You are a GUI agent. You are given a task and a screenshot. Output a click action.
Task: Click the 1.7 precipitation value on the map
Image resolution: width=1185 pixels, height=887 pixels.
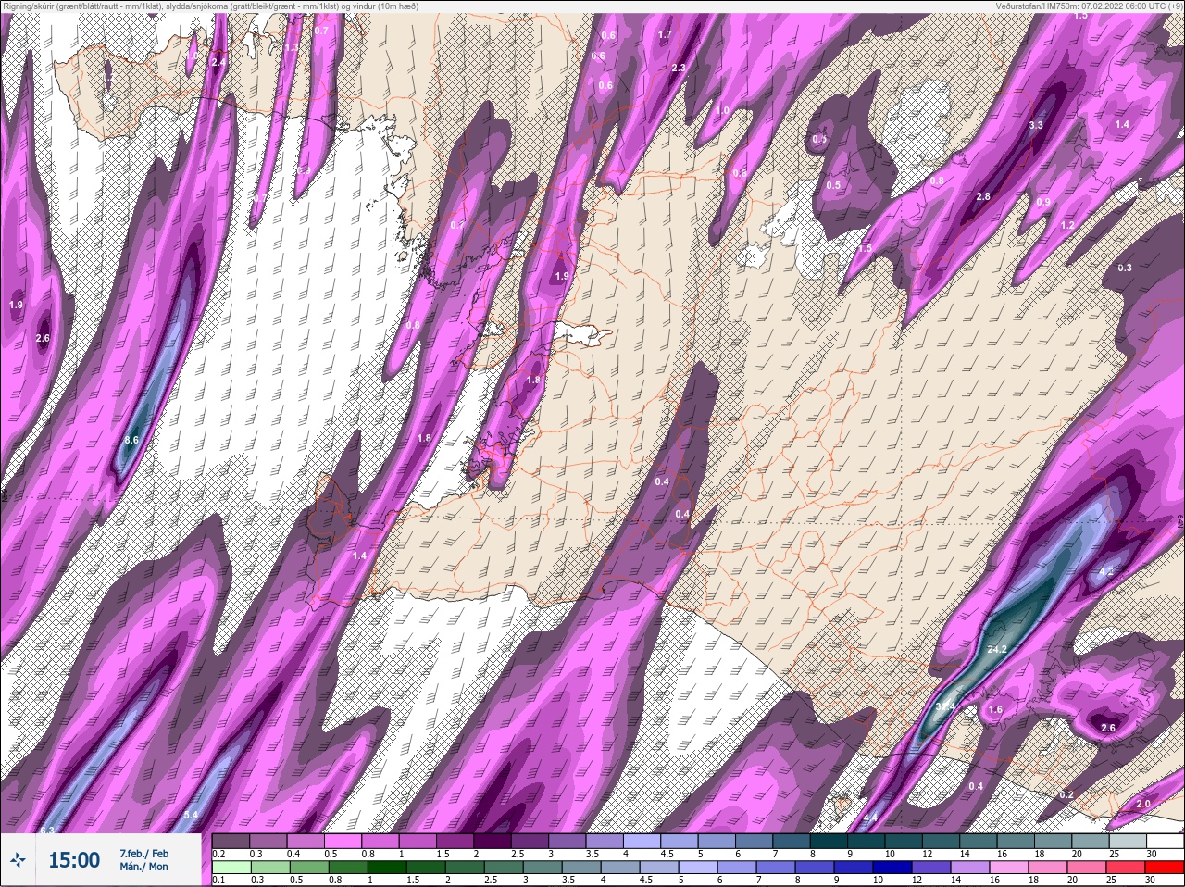pyautogui.click(x=664, y=34)
